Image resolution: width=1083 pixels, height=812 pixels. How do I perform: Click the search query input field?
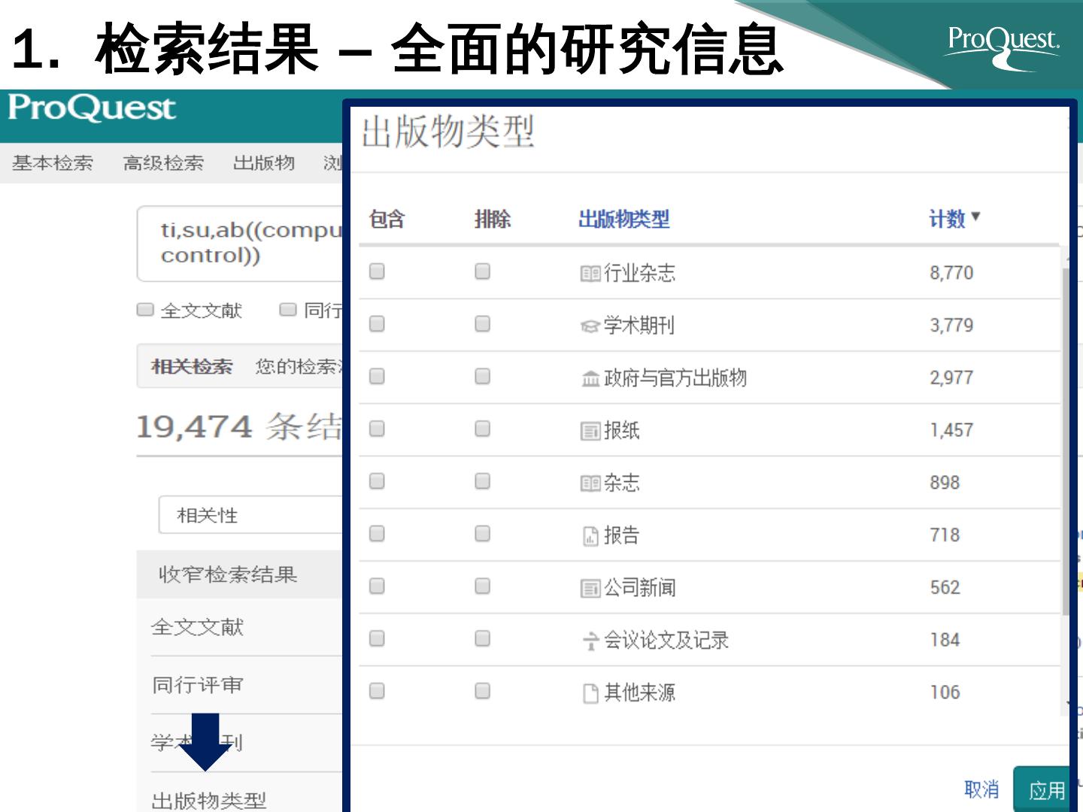pos(241,243)
